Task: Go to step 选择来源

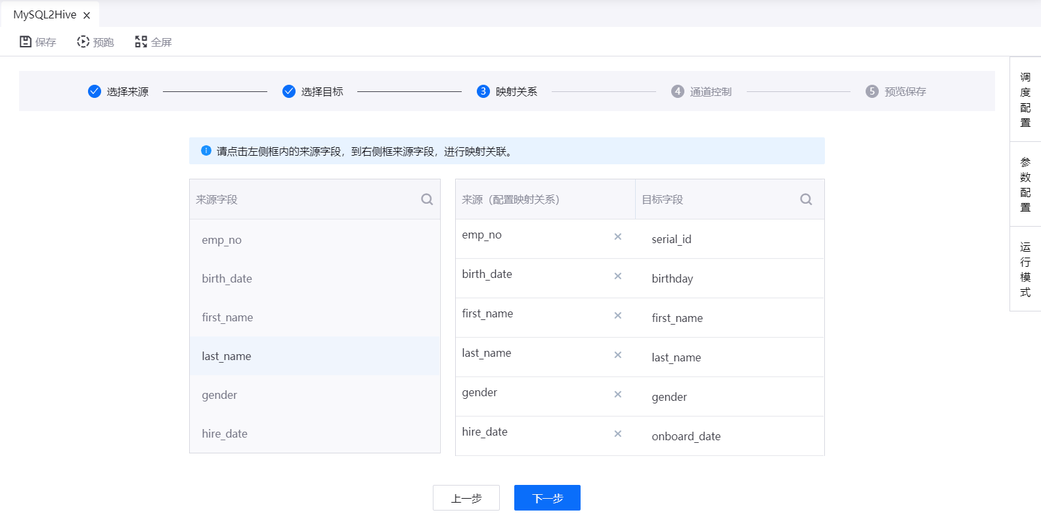Action: click(x=118, y=91)
